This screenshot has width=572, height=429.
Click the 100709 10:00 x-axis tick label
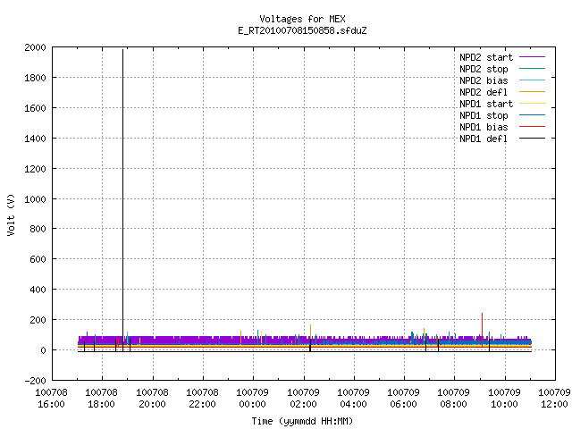504,399
